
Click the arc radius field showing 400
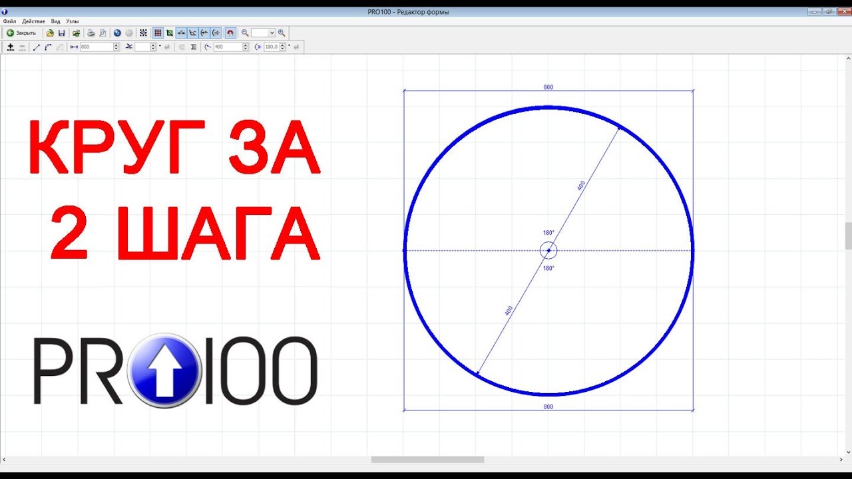click(228, 47)
